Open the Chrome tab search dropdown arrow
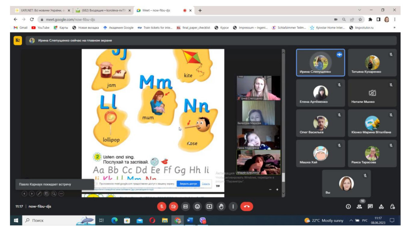Screen dimensions: 409x233 click(x=359, y=10)
